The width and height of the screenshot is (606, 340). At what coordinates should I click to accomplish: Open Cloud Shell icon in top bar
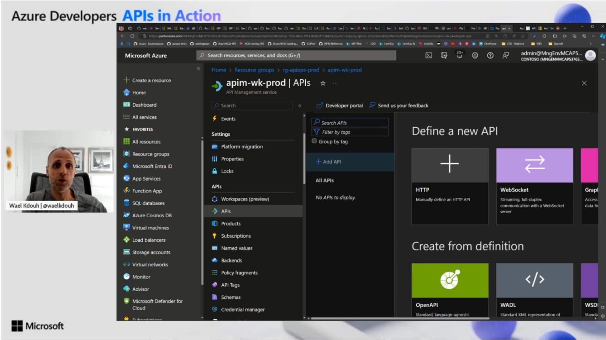tap(429, 55)
